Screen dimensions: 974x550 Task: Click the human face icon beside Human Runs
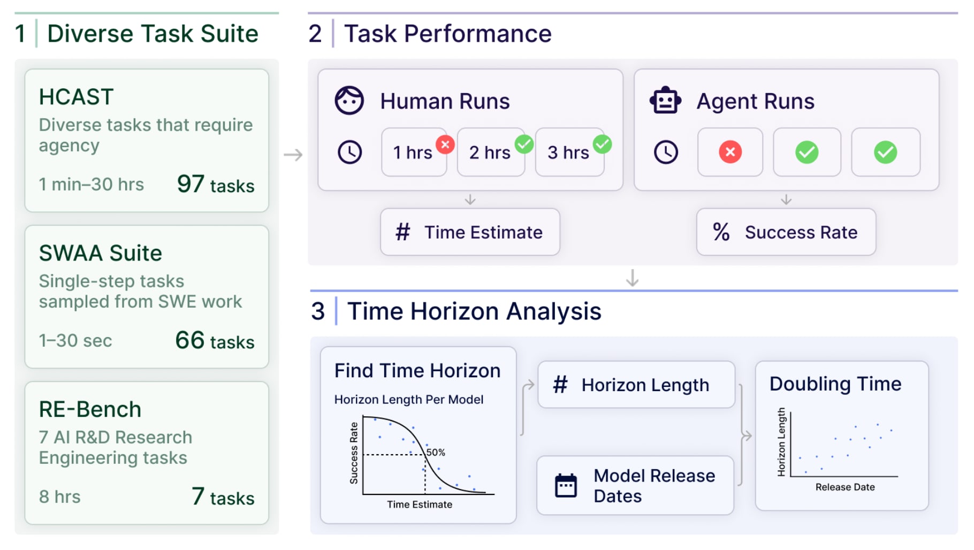349,100
